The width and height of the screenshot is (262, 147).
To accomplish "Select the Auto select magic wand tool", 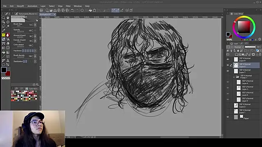I will pyautogui.click(x=8, y=26).
